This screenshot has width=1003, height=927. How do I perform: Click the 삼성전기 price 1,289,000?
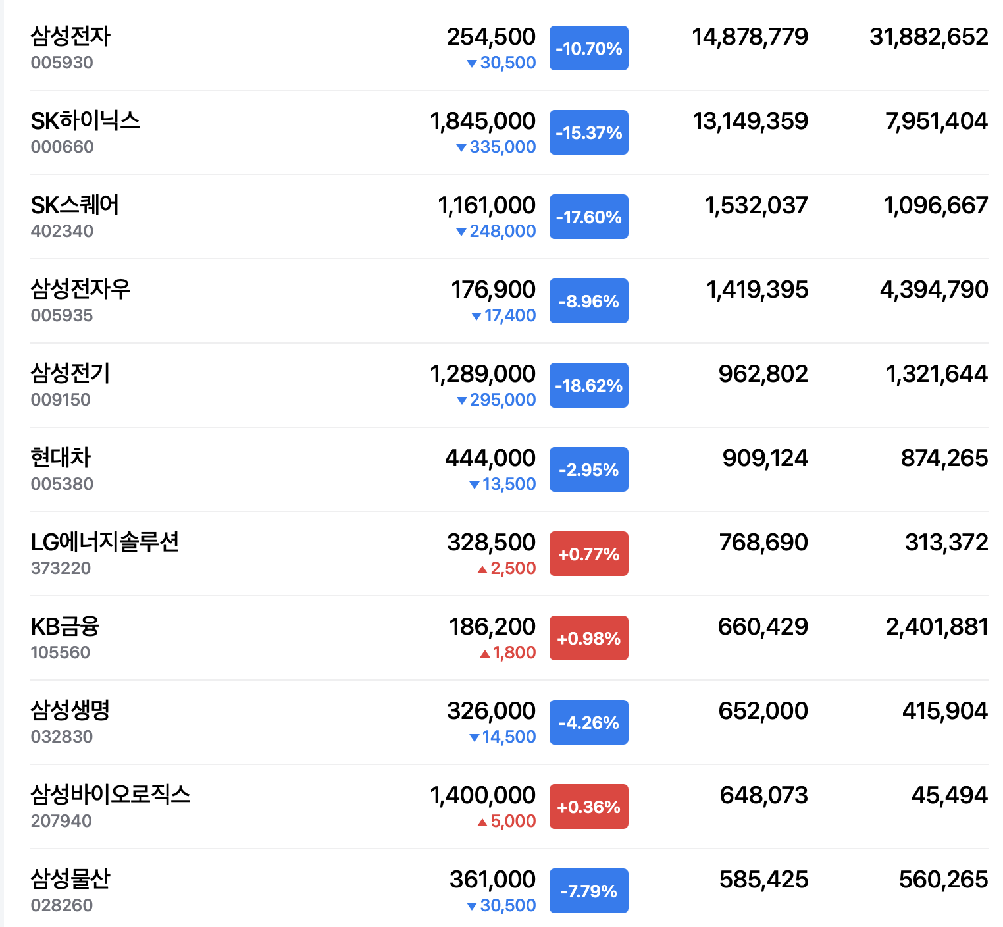click(x=483, y=373)
